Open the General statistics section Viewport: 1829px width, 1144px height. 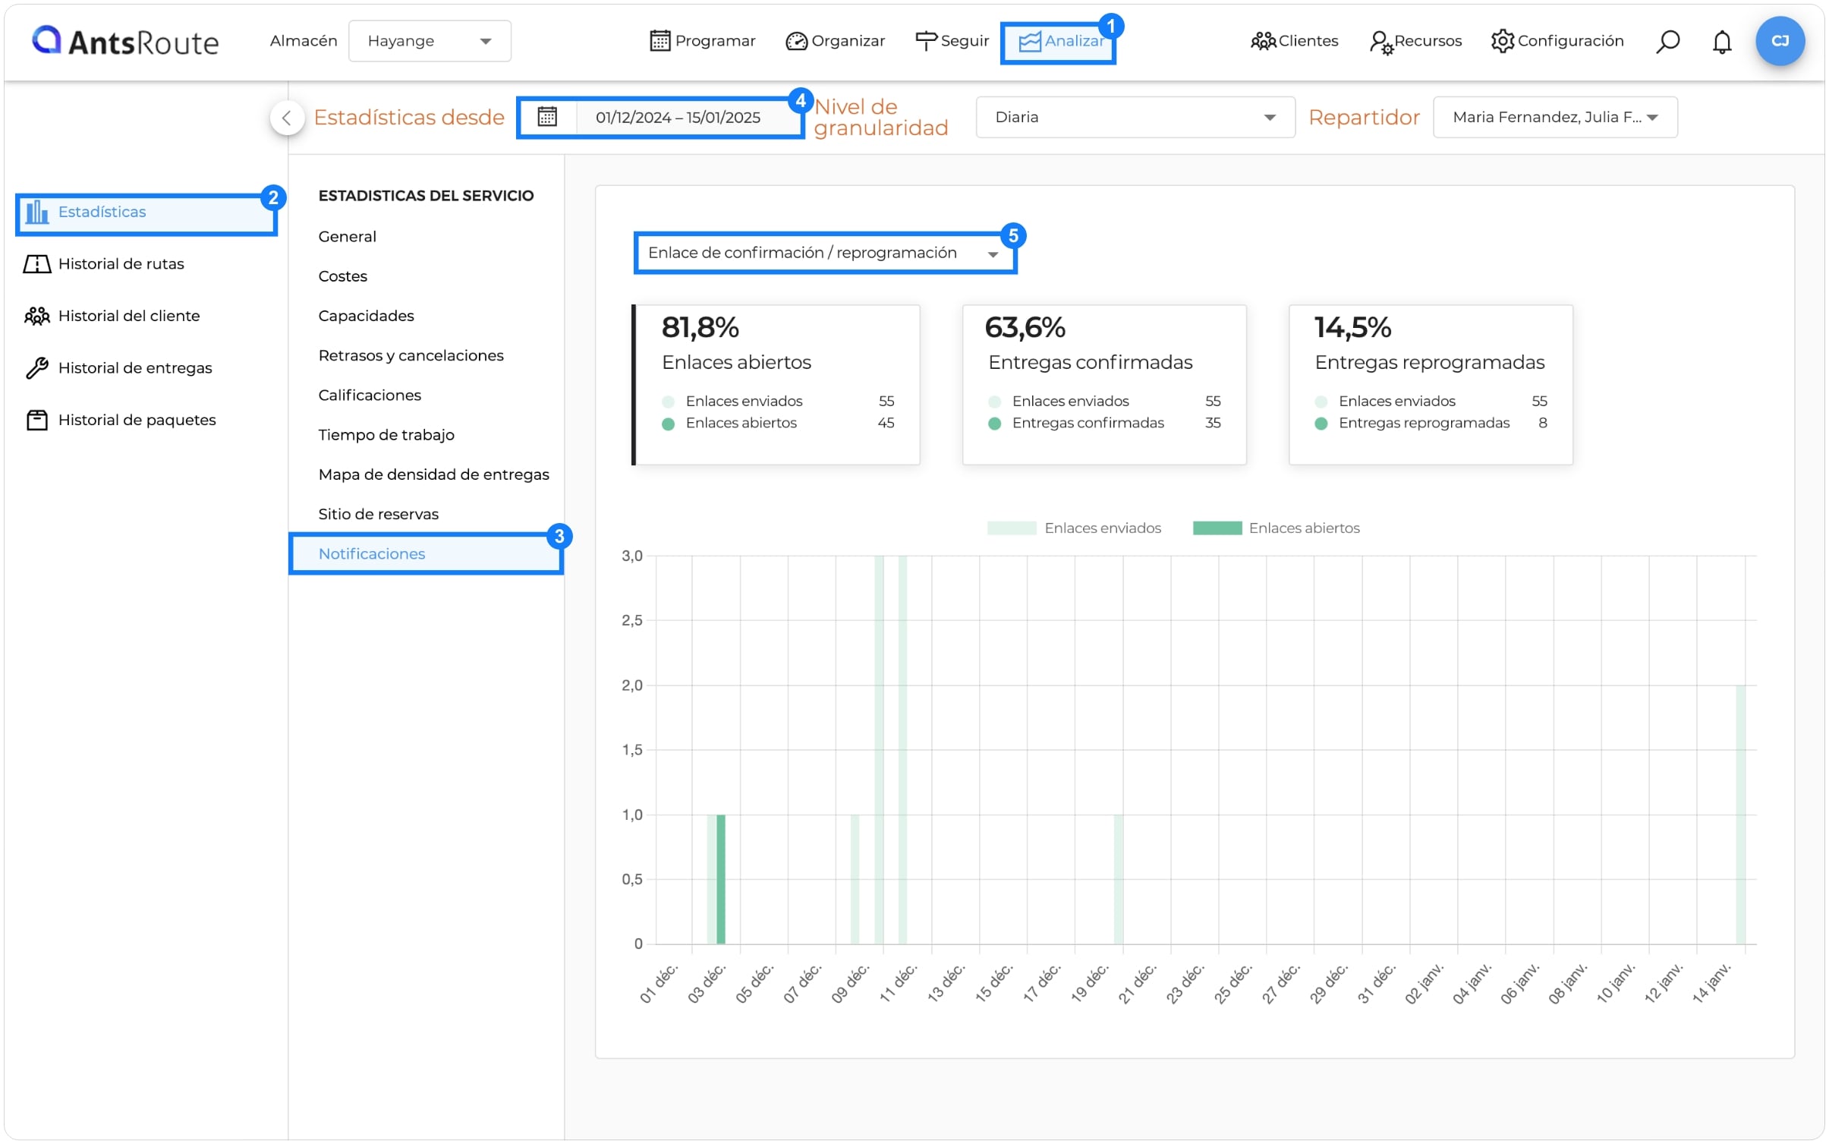(x=348, y=237)
